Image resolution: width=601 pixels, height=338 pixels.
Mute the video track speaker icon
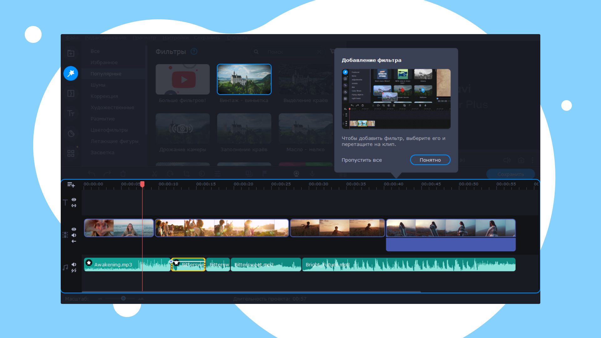point(74,235)
